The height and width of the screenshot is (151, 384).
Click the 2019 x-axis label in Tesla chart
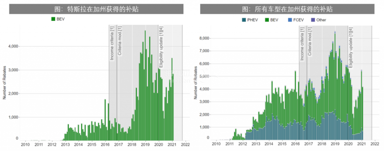point(145,145)
